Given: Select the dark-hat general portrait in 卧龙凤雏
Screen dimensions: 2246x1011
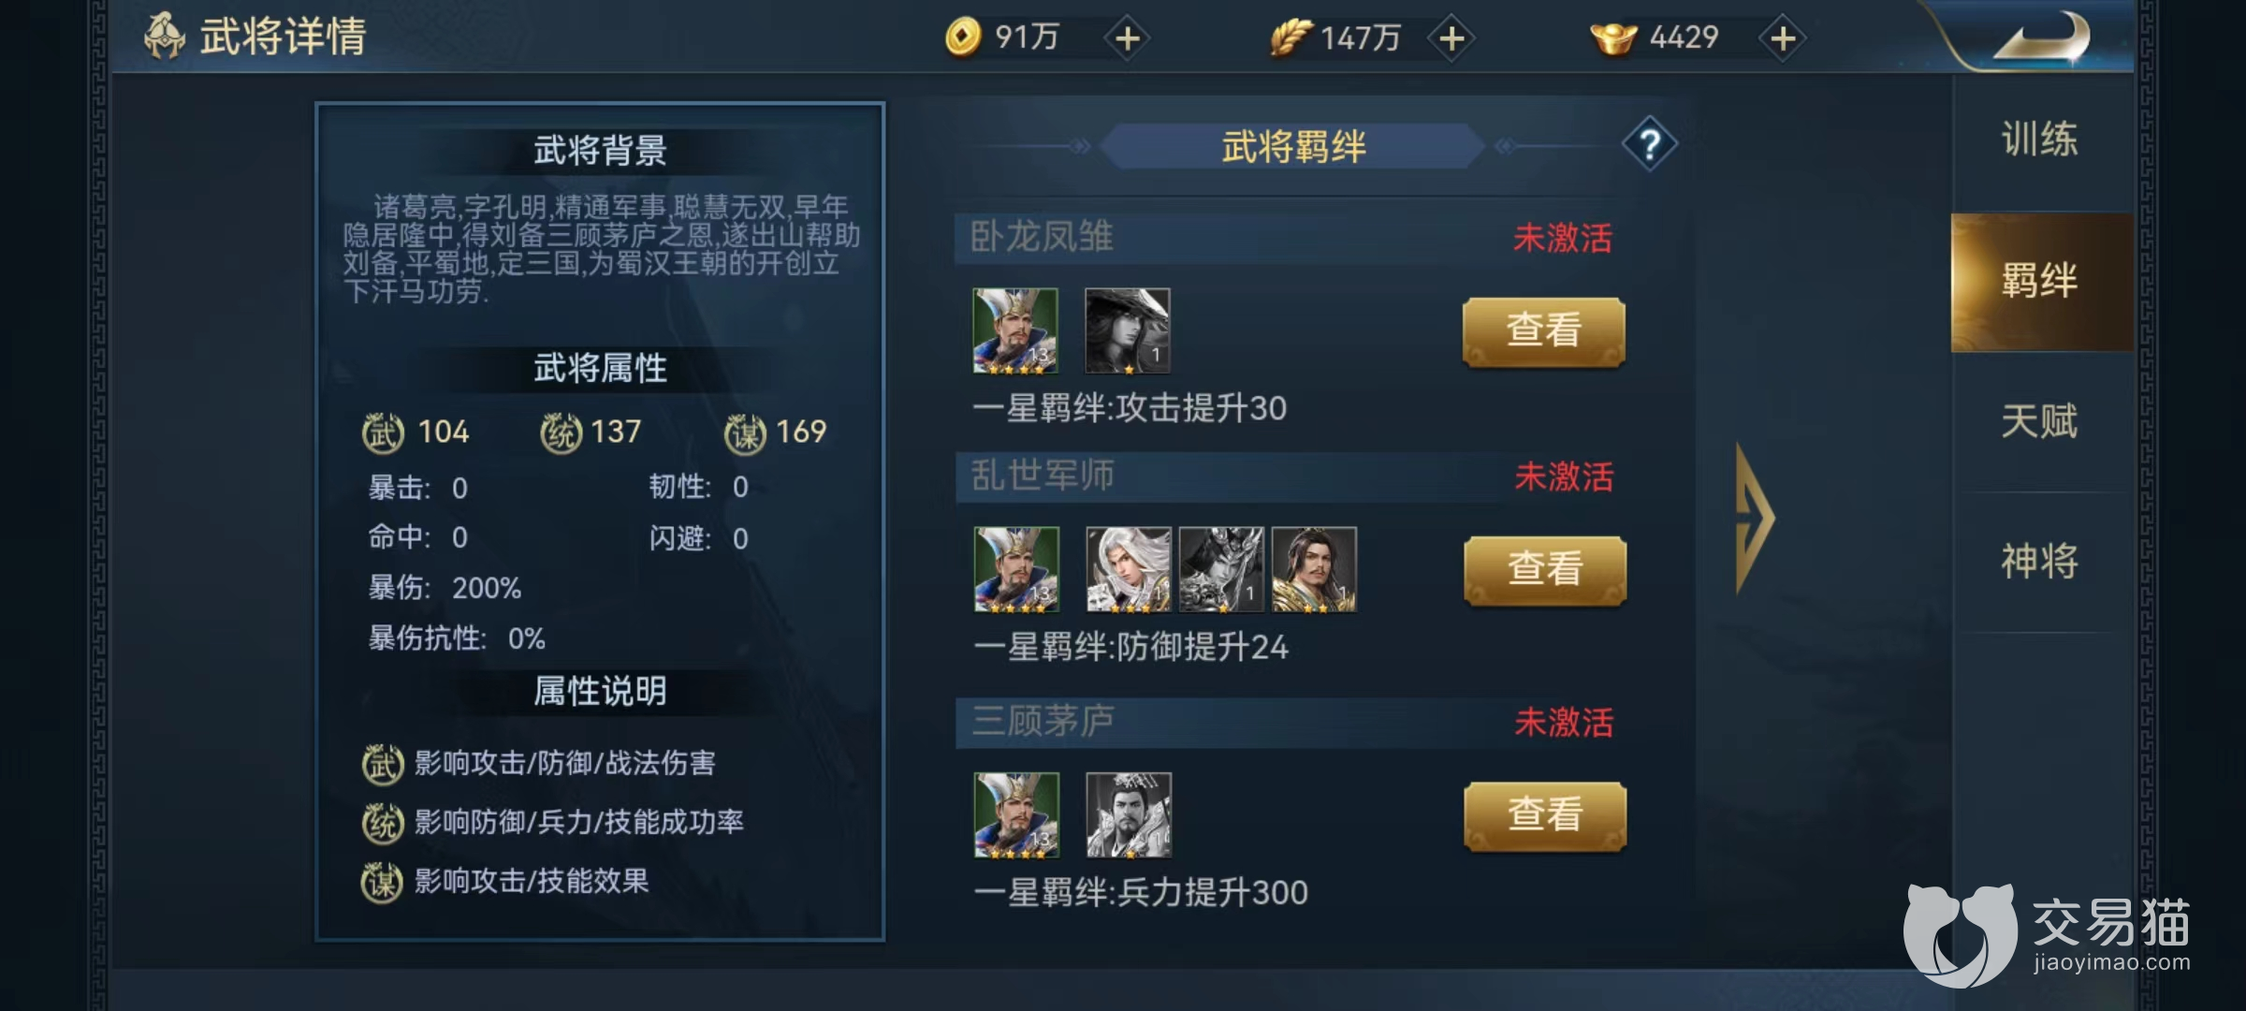Looking at the screenshot, I should coord(1128,330).
